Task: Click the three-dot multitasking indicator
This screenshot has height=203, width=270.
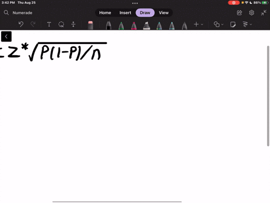Action: coord(135,3)
